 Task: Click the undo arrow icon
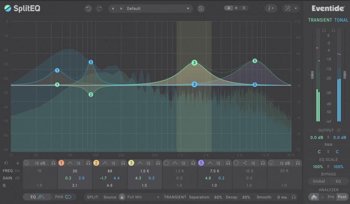88,9
